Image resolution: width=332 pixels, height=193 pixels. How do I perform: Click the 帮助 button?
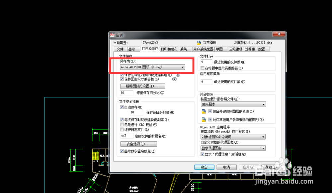pos(271,167)
